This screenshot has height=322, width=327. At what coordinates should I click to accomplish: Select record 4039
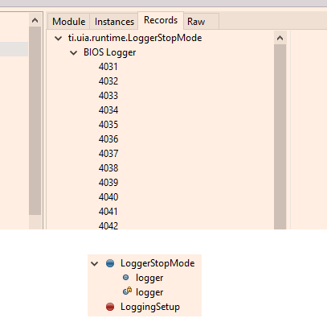click(108, 183)
